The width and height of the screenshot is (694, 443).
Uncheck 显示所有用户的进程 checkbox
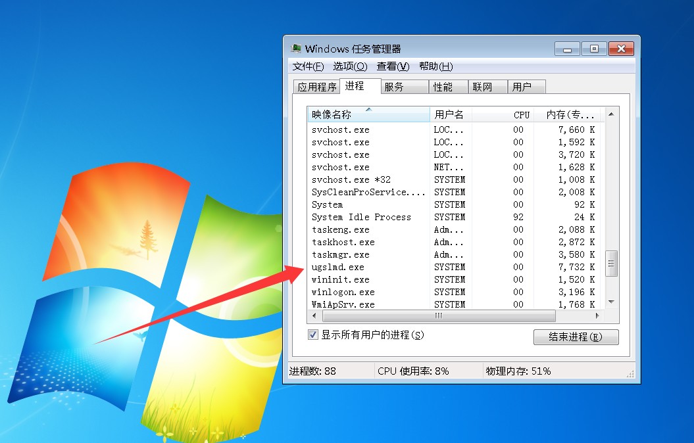(x=313, y=335)
